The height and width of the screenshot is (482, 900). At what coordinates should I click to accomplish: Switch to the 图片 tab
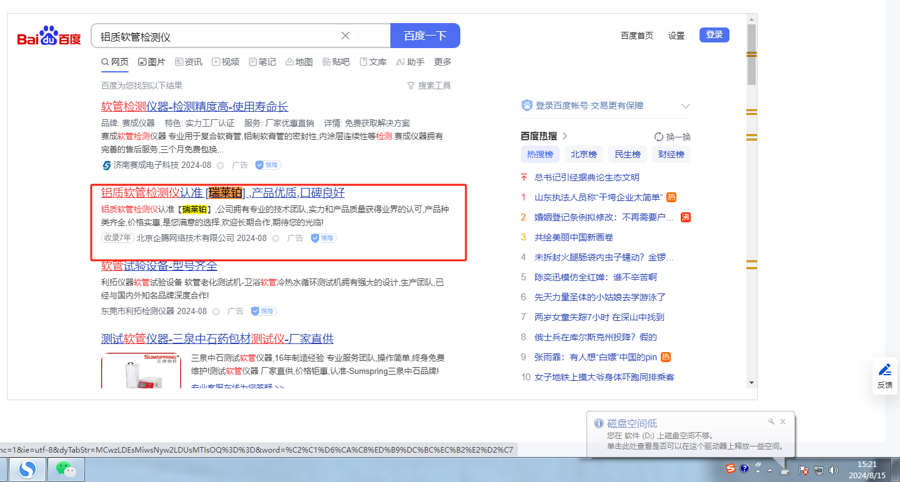point(152,62)
